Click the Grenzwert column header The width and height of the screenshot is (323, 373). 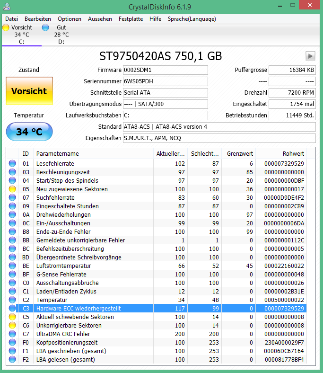239,154
